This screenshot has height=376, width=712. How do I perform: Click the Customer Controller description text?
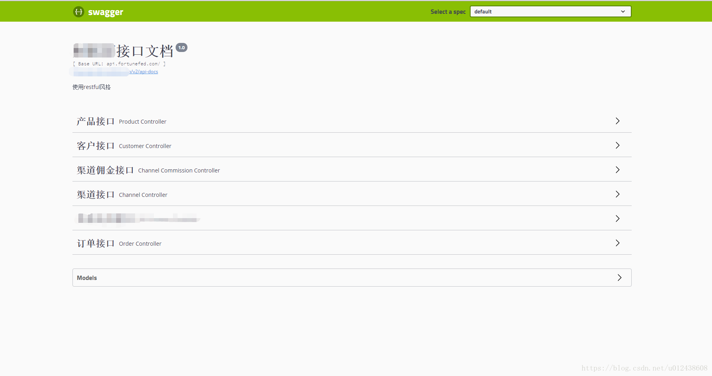point(145,146)
